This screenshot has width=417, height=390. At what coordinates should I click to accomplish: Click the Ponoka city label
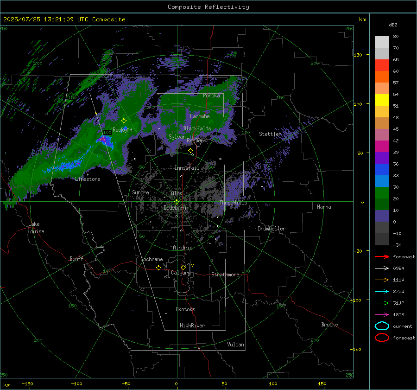(x=211, y=96)
